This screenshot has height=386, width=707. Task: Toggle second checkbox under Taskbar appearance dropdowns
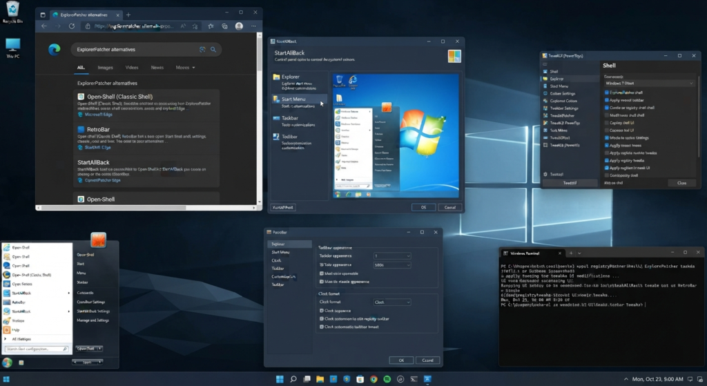click(x=322, y=281)
